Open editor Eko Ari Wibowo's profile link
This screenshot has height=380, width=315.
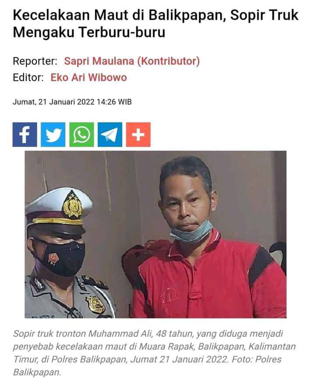tap(89, 78)
